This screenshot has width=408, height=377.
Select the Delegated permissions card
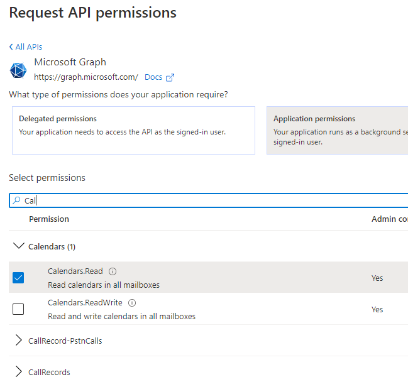(x=133, y=130)
